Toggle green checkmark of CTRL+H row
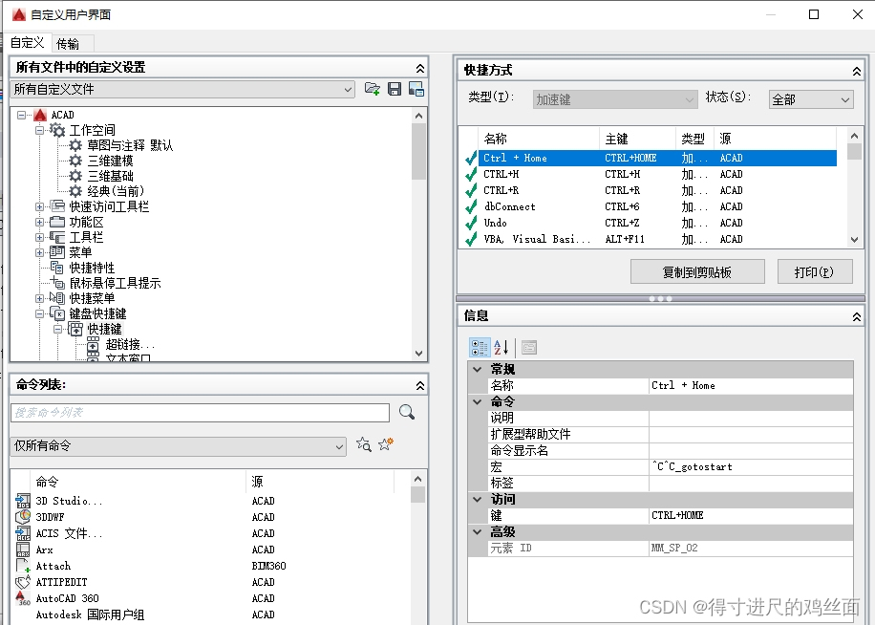The height and width of the screenshot is (625, 875). pyautogui.click(x=470, y=174)
